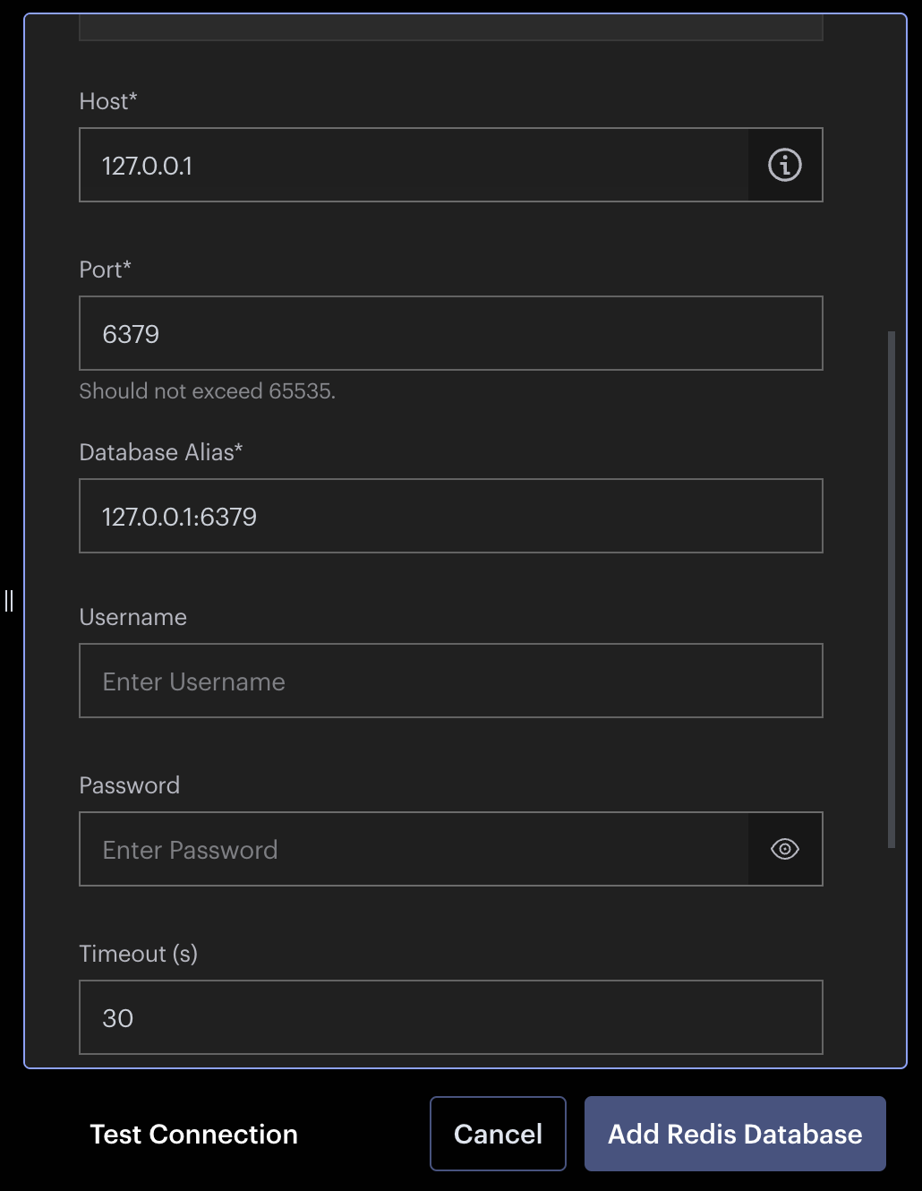
Task: Click the Host input field
Action: click(x=414, y=166)
